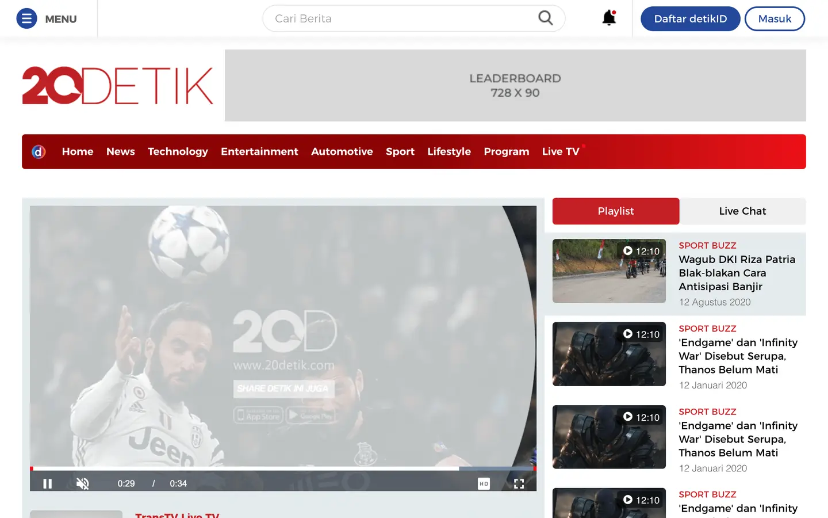This screenshot has width=828, height=518.
Task: Click the 12 Agustus 2020 date text
Action: click(x=715, y=302)
